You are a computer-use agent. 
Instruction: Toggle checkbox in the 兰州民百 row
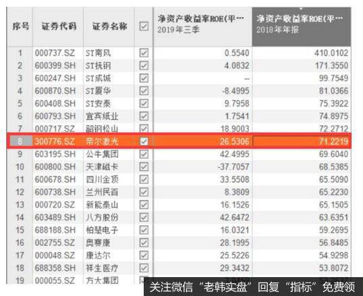pos(144,192)
